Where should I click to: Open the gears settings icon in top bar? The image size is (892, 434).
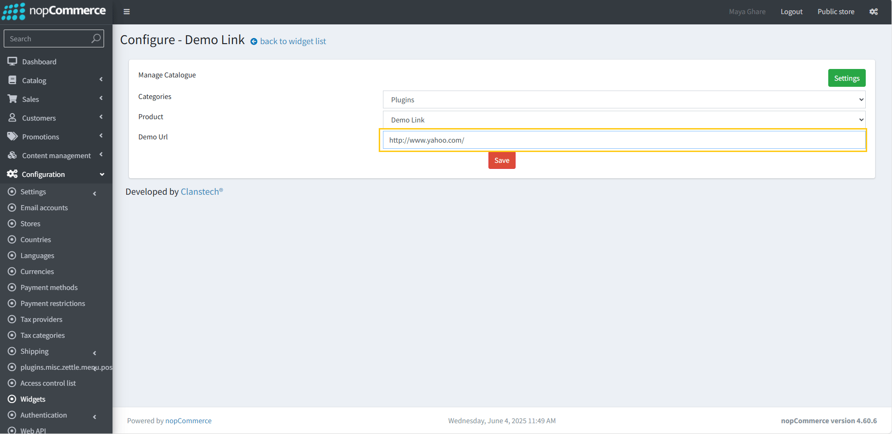pyautogui.click(x=873, y=12)
